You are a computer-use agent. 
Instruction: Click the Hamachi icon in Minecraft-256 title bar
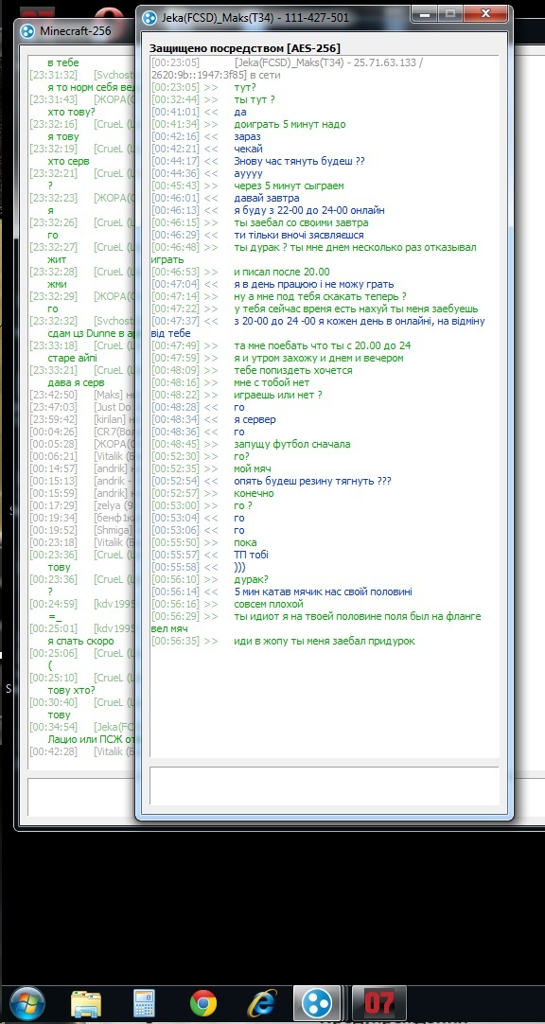click(27, 30)
